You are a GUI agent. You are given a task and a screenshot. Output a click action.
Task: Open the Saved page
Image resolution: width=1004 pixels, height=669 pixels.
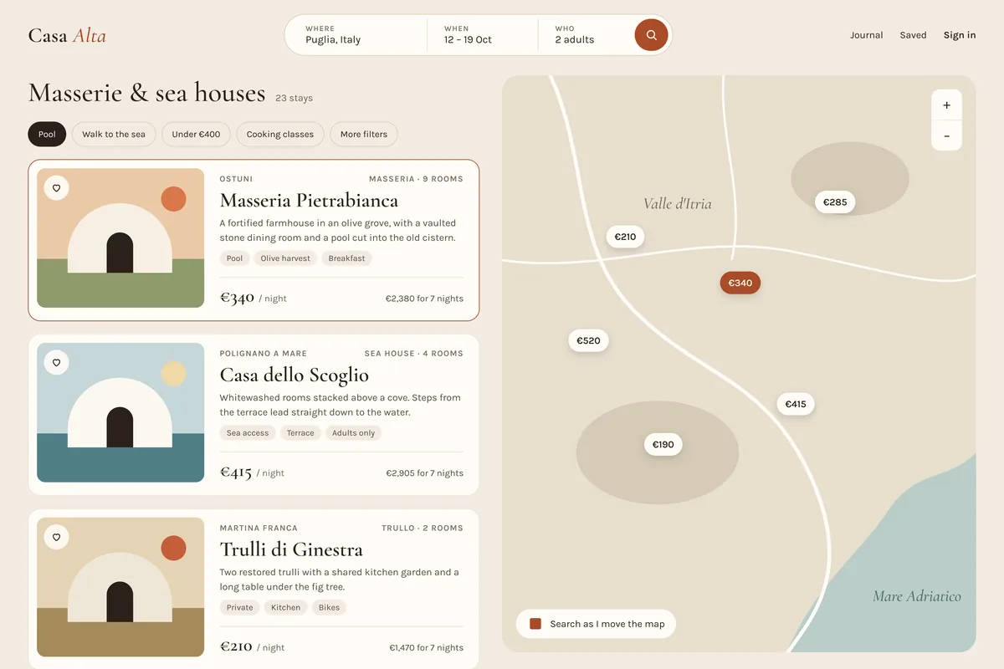[913, 35]
